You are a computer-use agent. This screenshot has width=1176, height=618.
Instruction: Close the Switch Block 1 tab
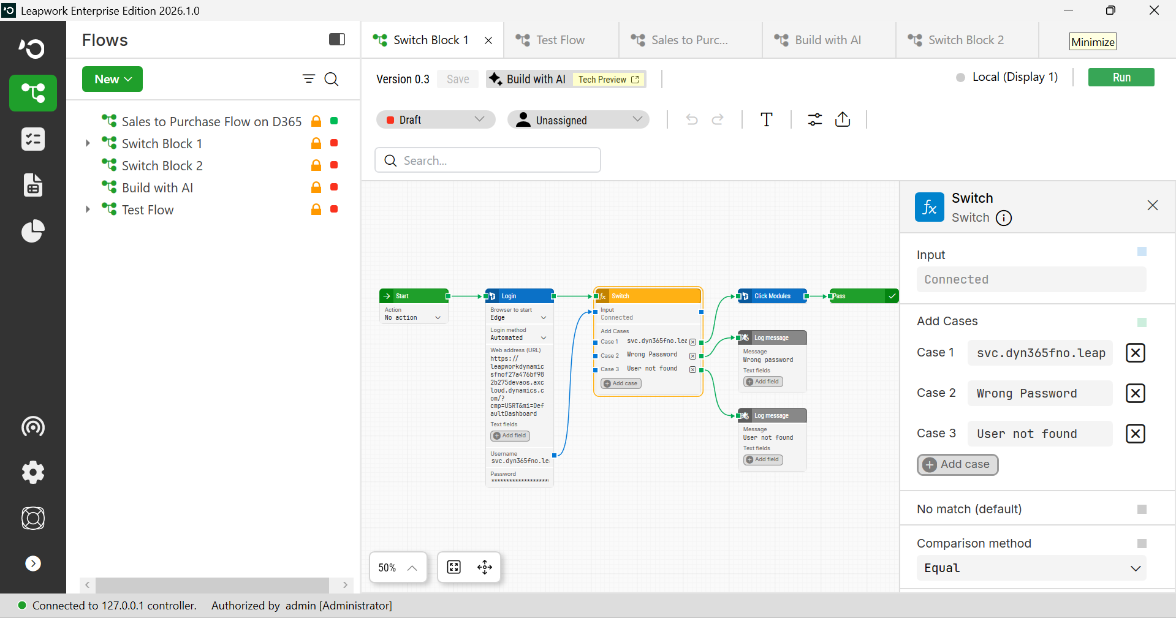pos(488,40)
